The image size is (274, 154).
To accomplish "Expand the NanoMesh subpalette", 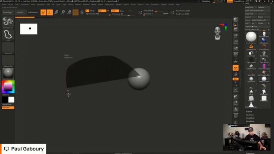I will tap(250, 121).
